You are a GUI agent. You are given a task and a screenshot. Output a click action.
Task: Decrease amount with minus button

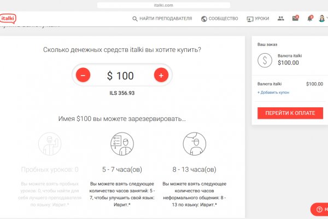tap(83, 76)
